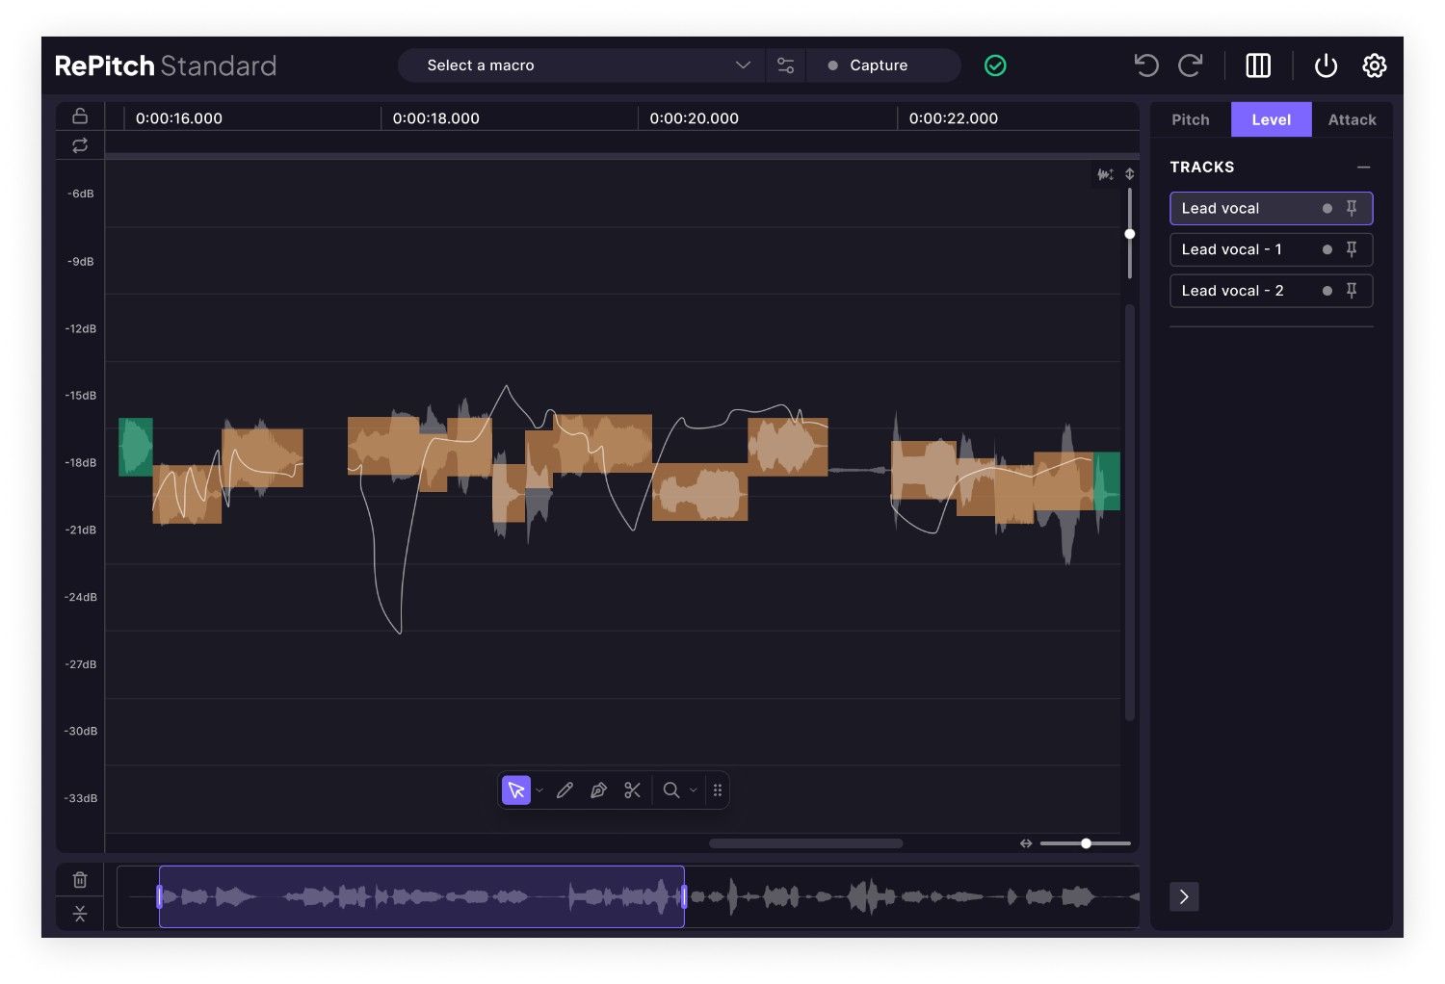Select the Pen tool

tap(599, 790)
